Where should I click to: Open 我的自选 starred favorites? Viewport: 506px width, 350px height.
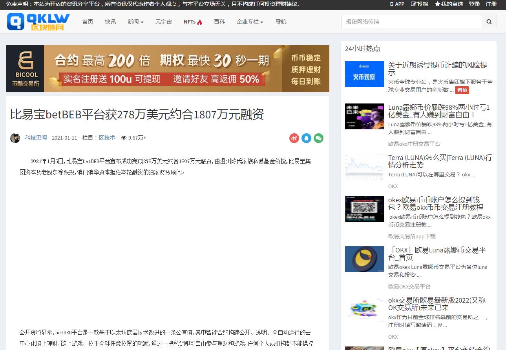tap(449, 4)
